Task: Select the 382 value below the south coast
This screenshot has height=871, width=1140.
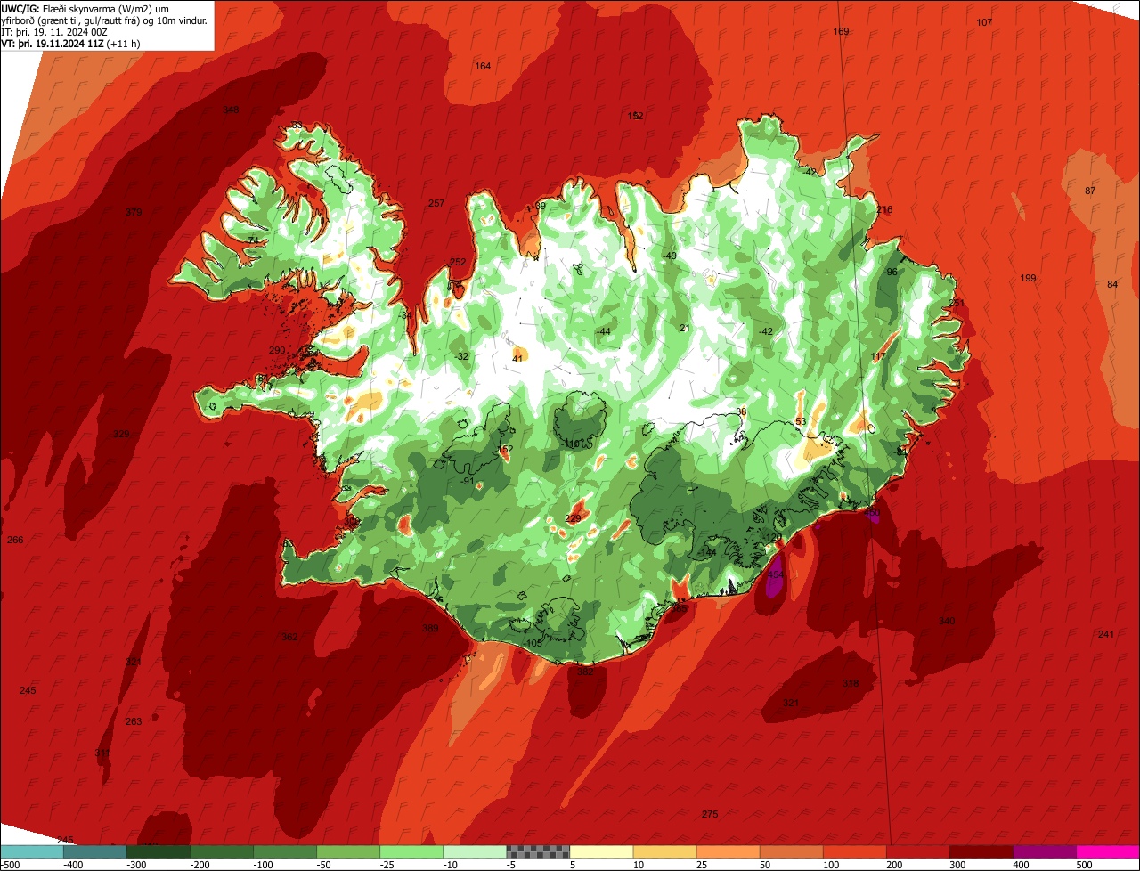Action: (x=585, y=672)
